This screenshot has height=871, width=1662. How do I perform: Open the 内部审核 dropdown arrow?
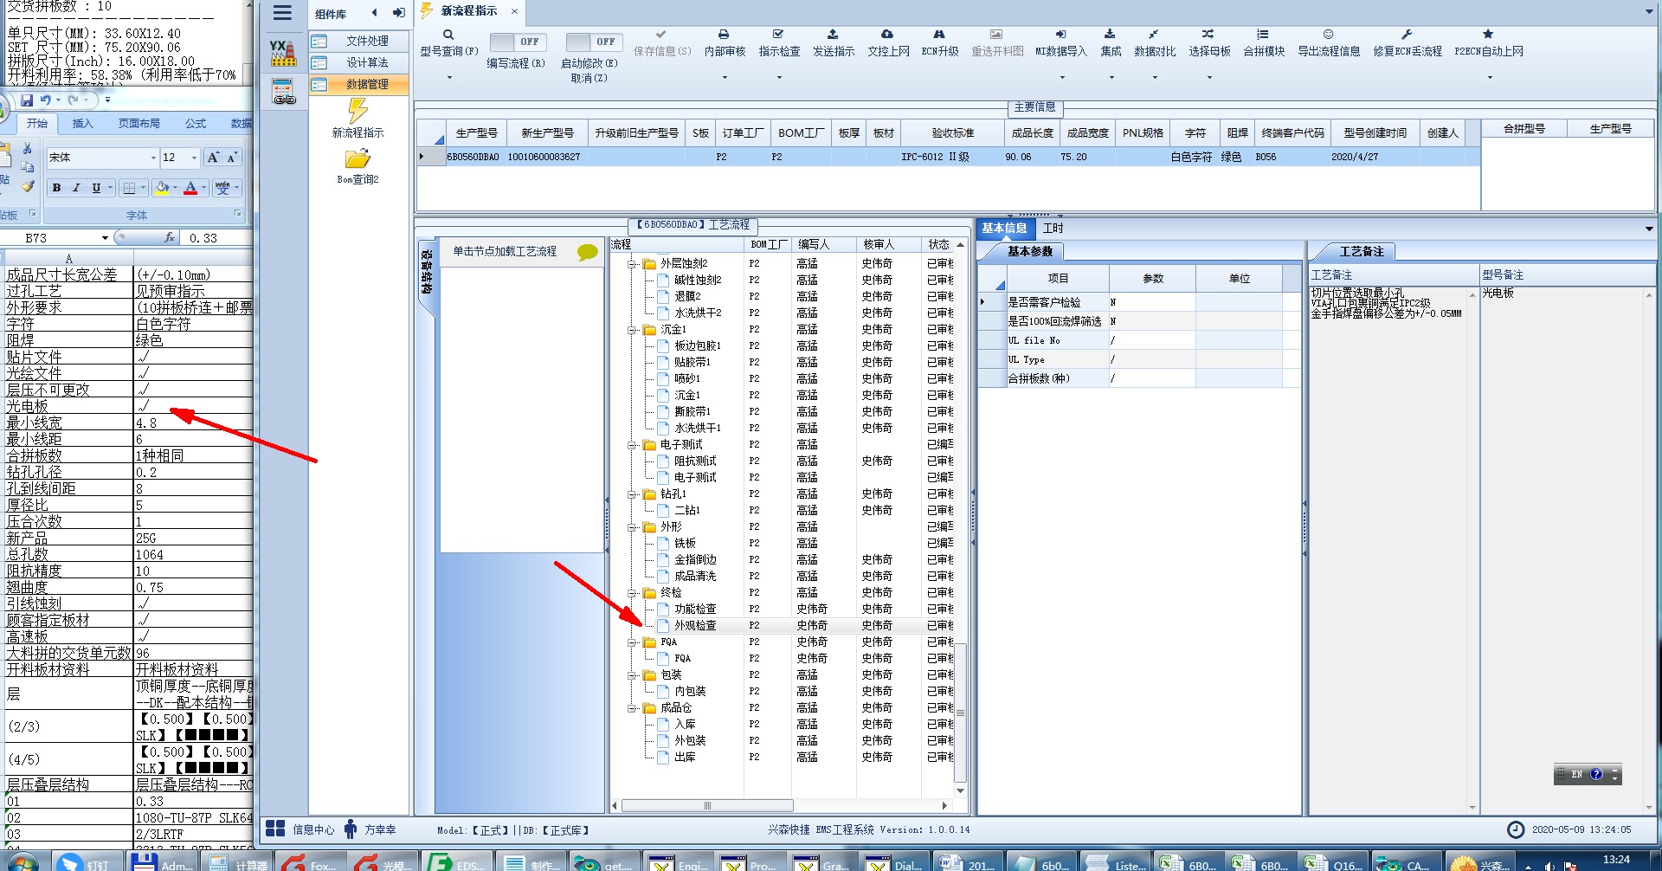point(724,78)
